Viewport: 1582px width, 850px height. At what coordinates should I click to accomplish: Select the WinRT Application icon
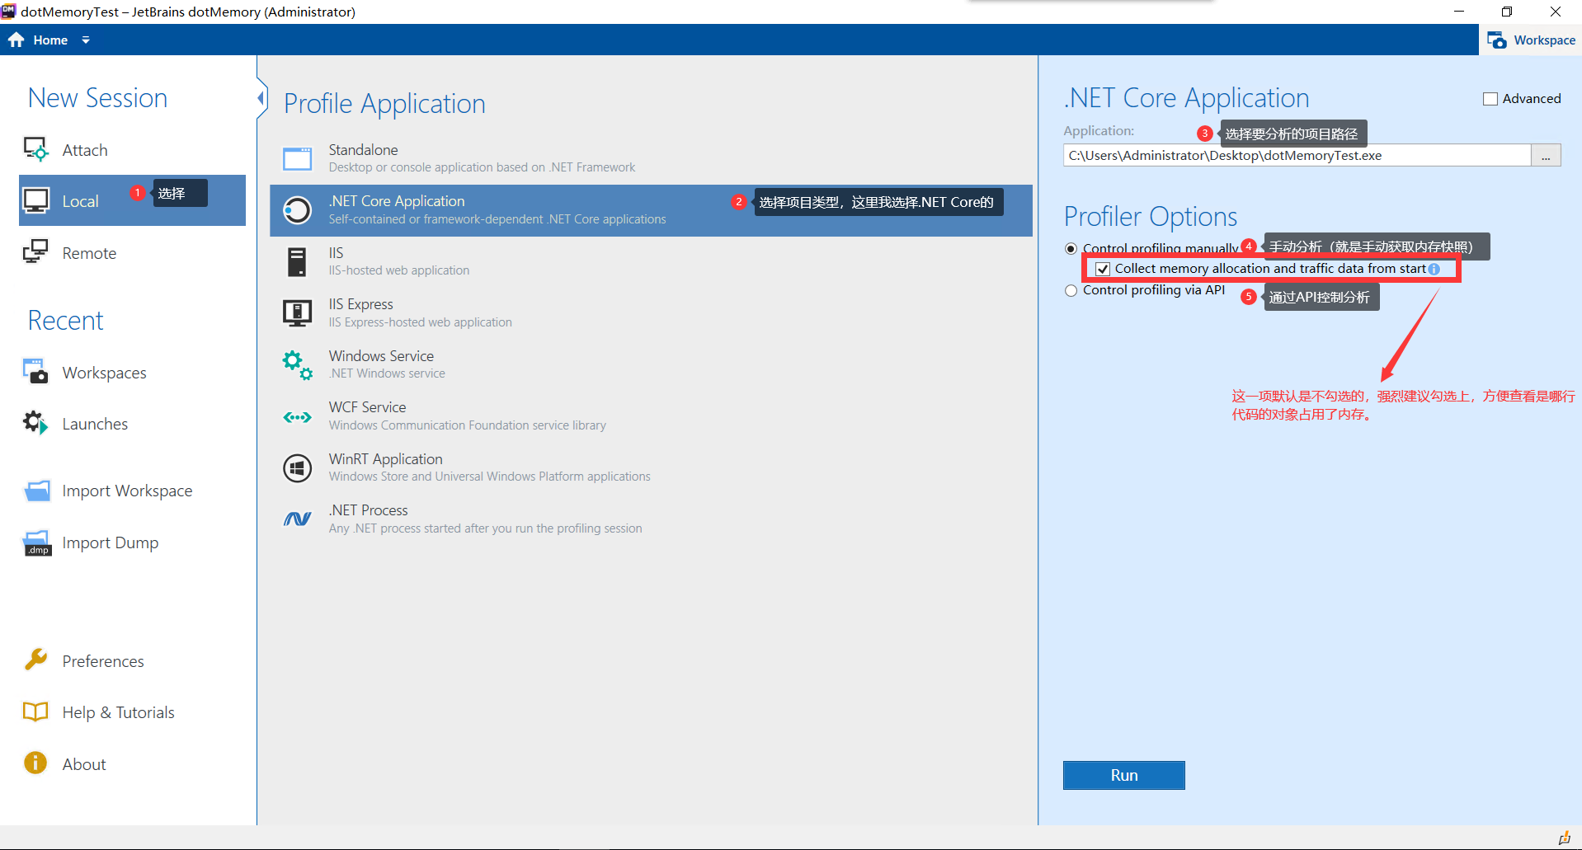(x=297, y=467)
